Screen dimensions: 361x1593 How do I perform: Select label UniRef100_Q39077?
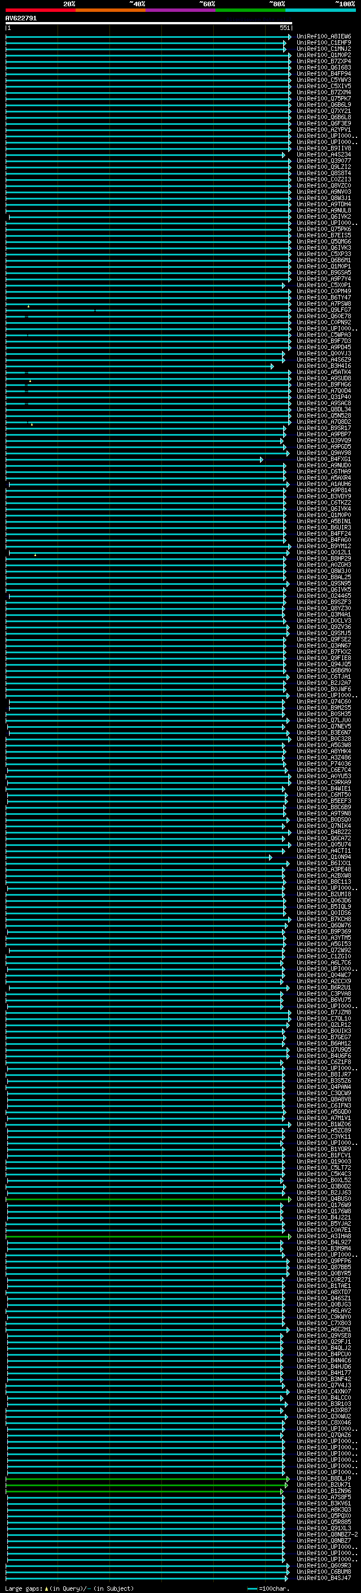(x=323, y=161)
